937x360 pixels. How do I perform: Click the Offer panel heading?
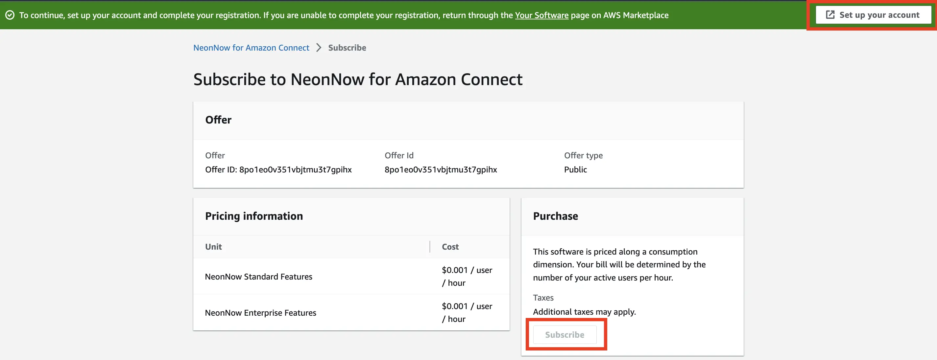pyautogui.click(x=218, y=120)
